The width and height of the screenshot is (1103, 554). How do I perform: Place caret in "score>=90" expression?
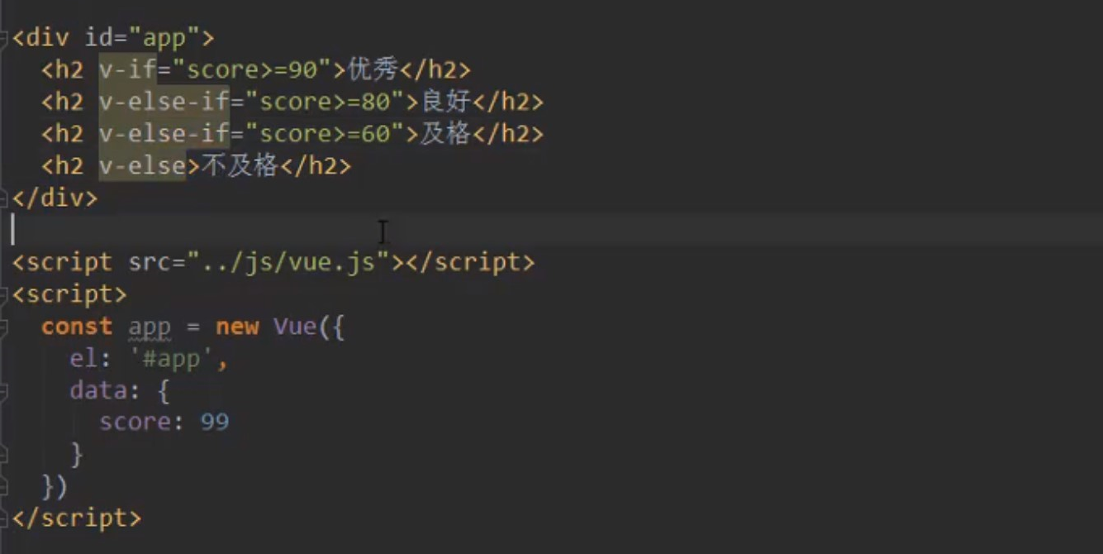pyautogui.click(x=251, y=70)
